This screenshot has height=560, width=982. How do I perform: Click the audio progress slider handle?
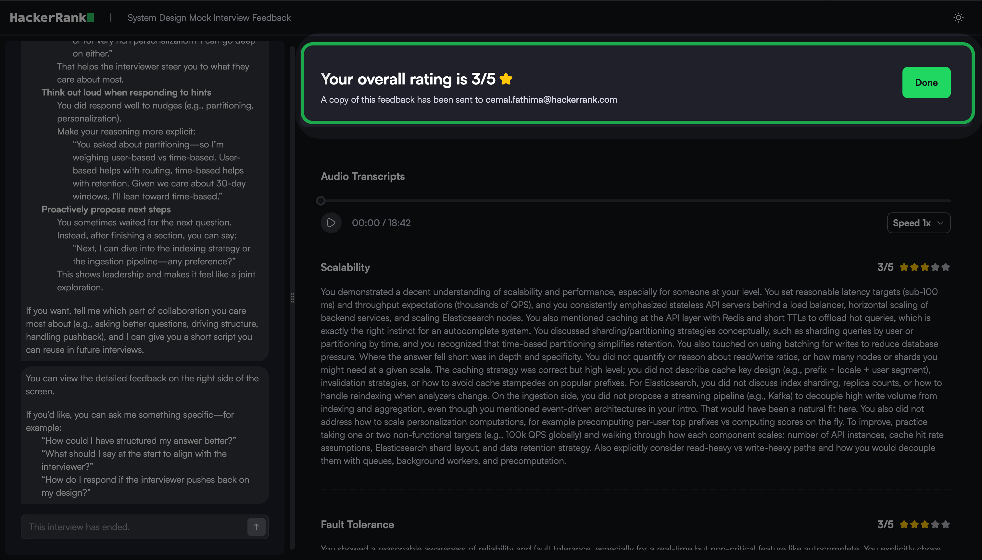[321, 200]
